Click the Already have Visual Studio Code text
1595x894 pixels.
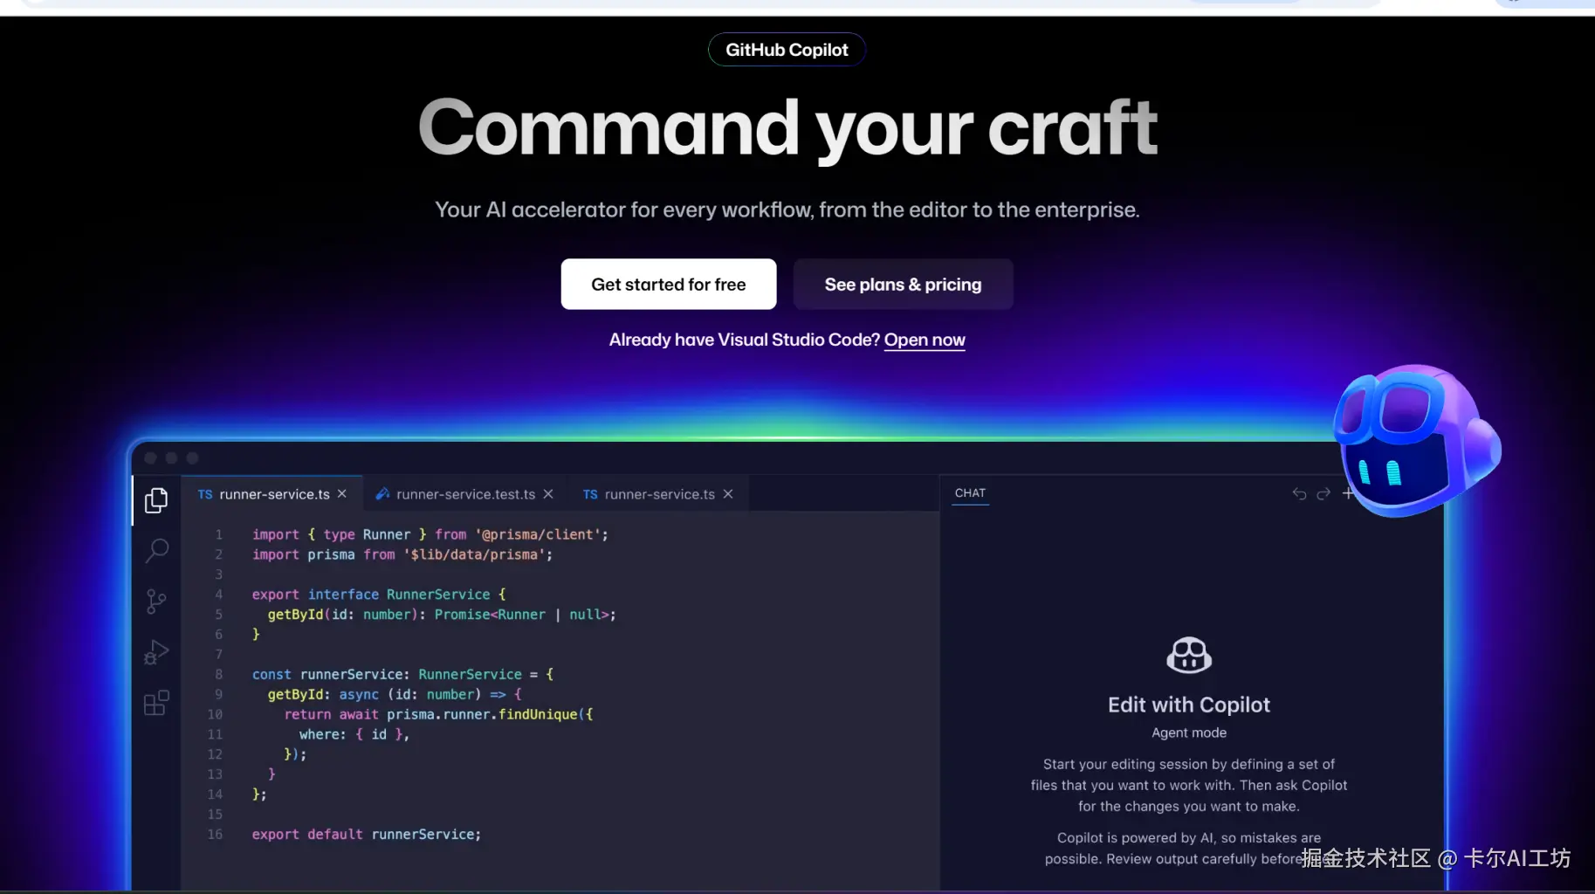pos(745,340)
